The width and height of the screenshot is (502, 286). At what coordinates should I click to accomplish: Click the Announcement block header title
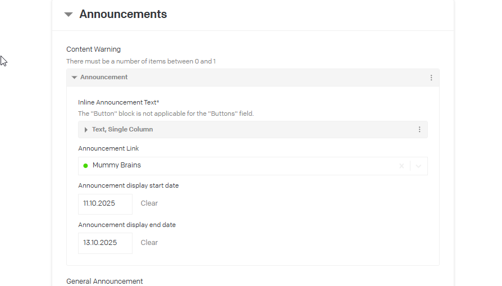(x=104, y=78)
